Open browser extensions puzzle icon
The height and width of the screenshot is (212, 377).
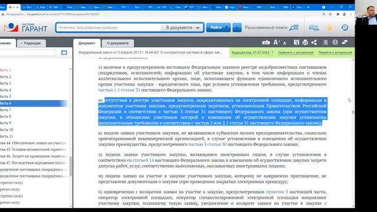click(338, 14)
